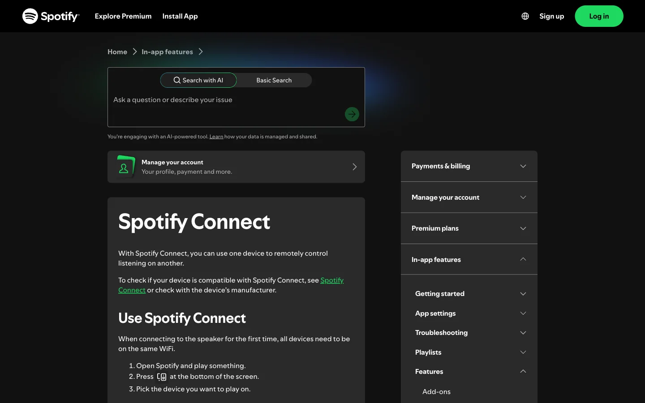Viewport: 645px width, 403px height.
Task: Expand the Getting started submenu
Action: pos(471,294)
